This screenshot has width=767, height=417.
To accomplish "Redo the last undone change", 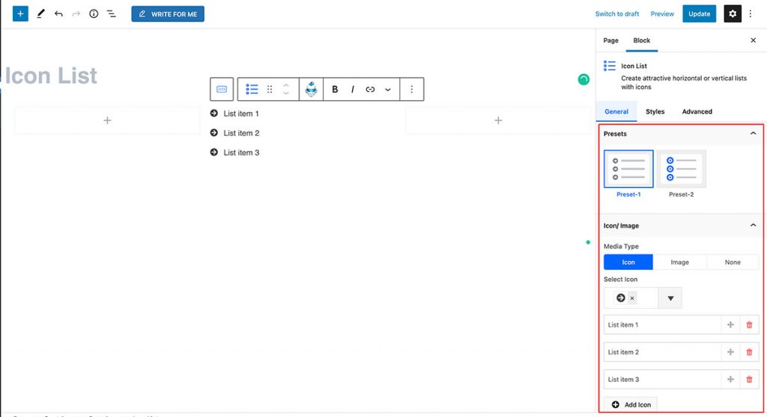I will point(76,13).
